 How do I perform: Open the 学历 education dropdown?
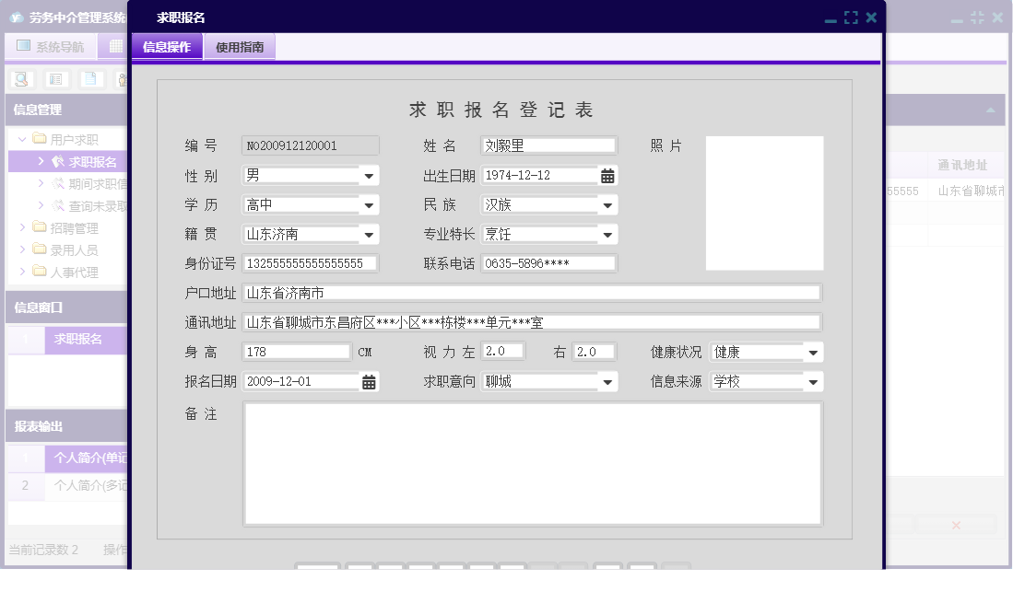point(370,204)
